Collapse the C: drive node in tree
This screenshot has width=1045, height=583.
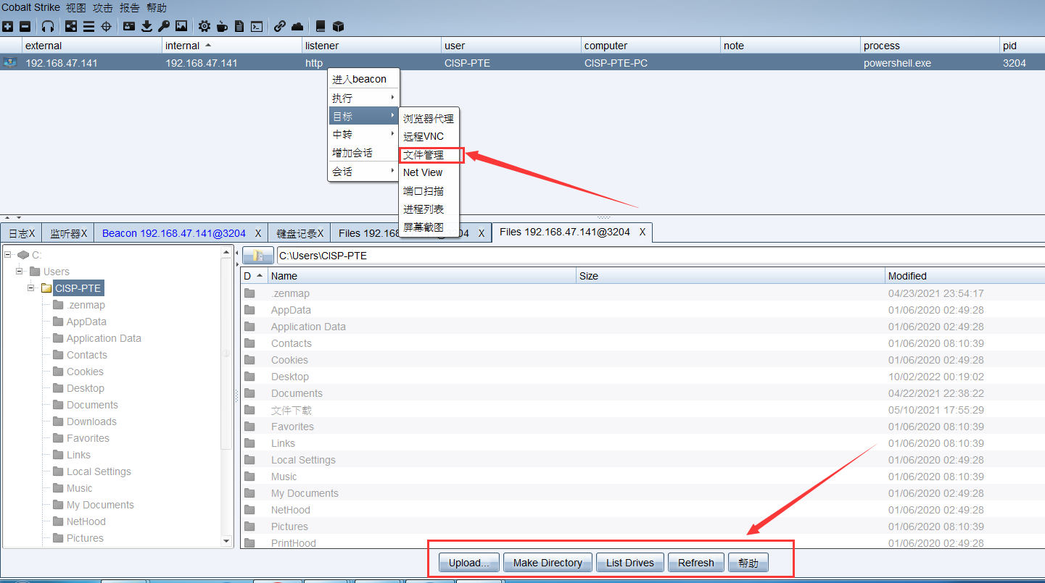tap(8, 255)
